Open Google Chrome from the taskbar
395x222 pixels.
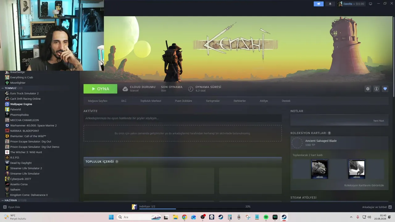point(184,217)
